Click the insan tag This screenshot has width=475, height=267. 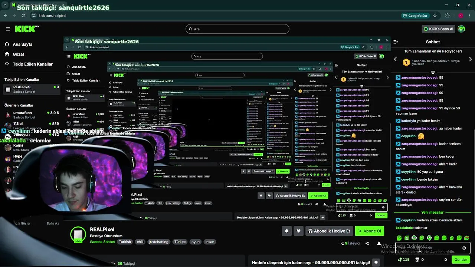point(210,242)
